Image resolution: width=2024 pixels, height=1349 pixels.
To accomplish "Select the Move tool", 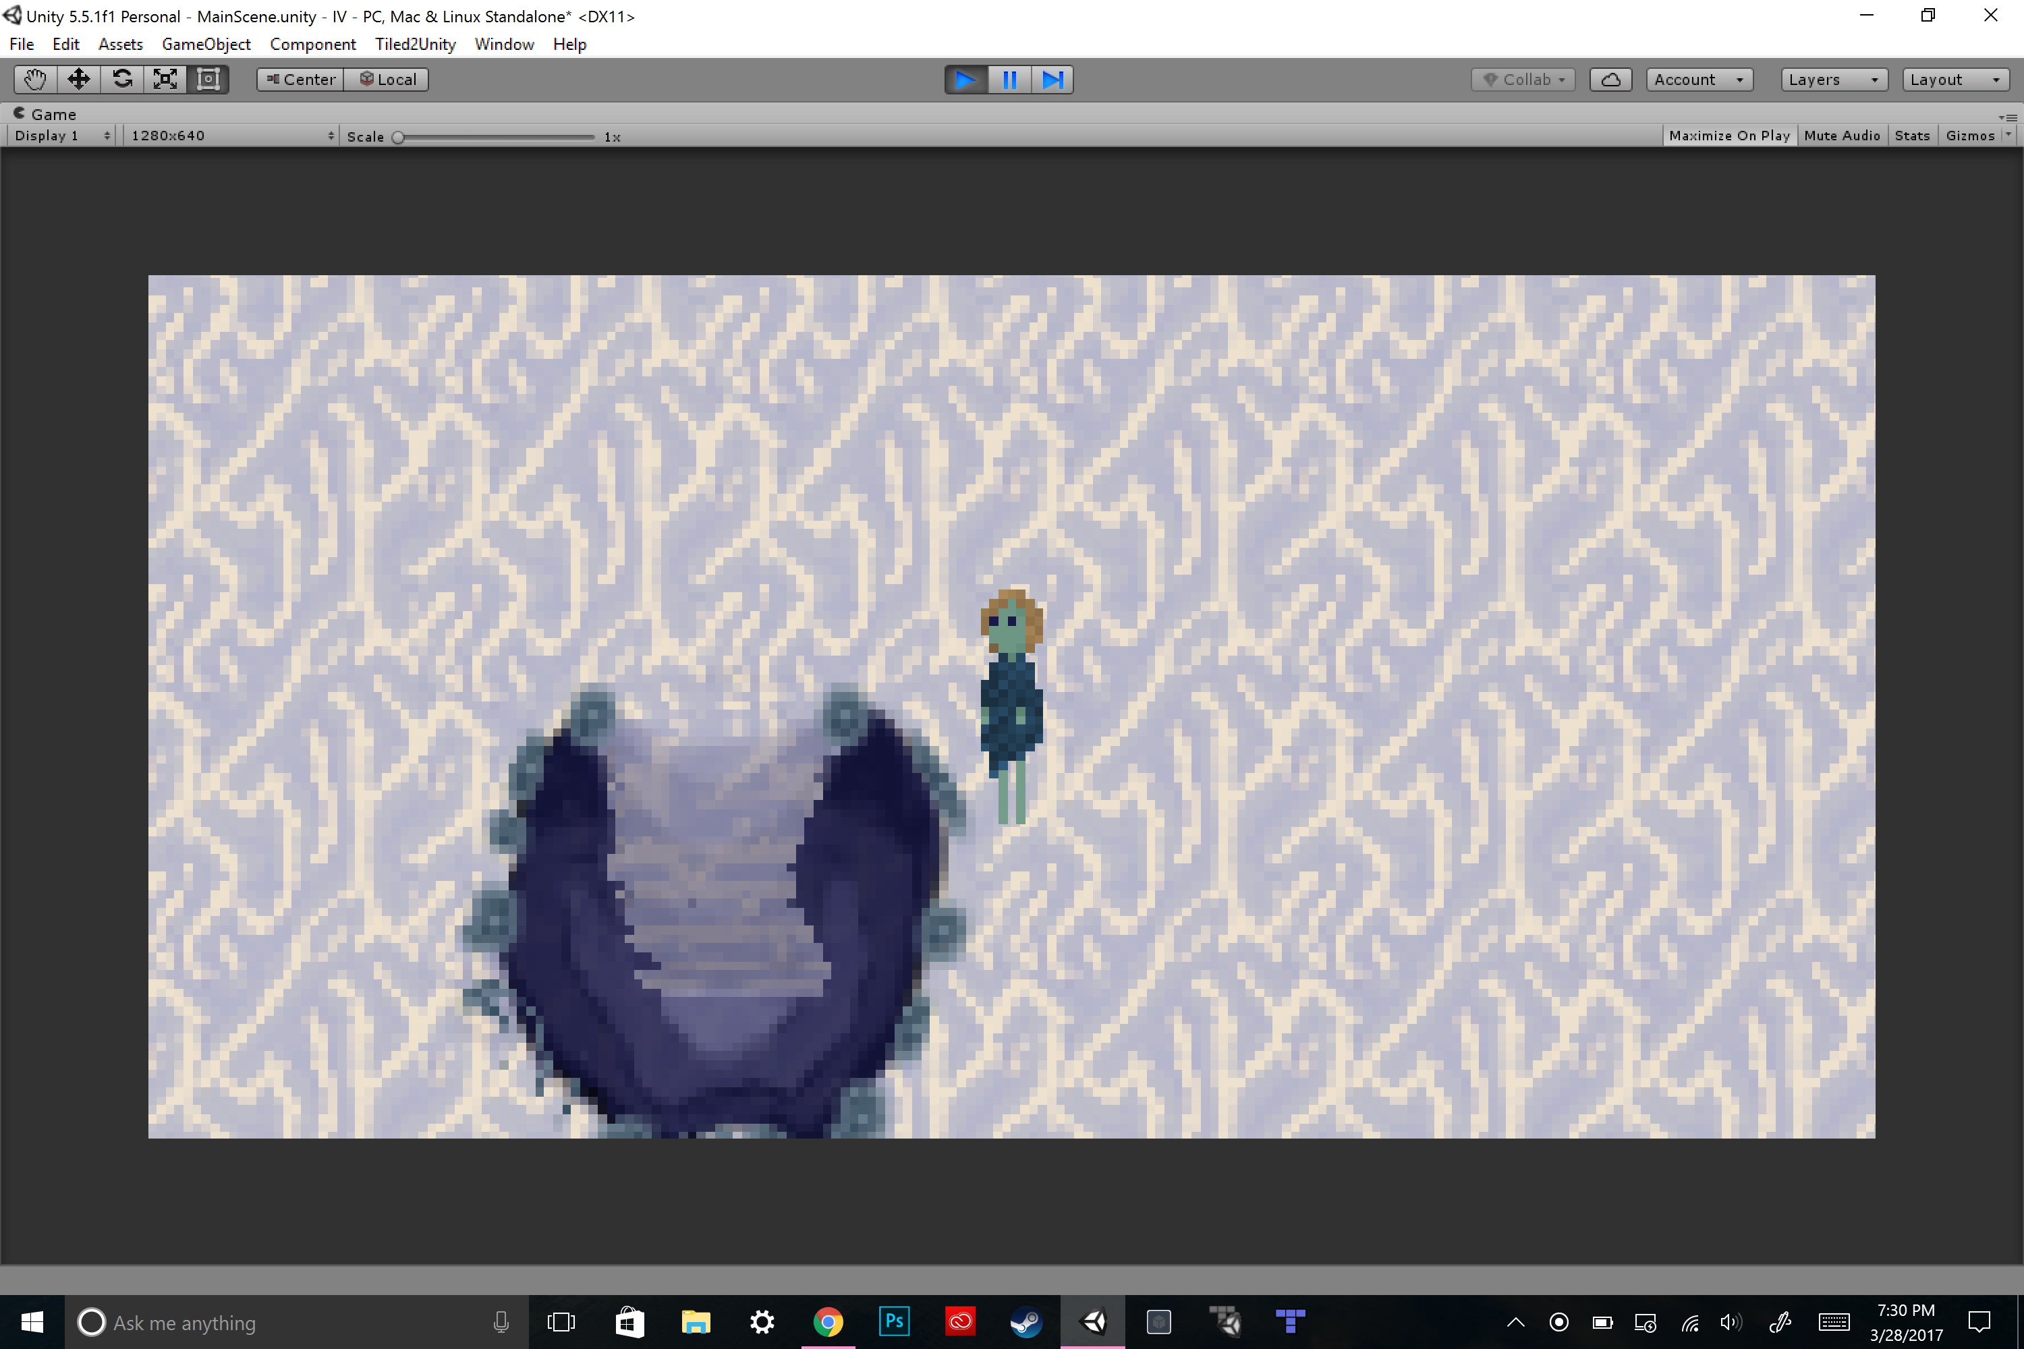I will 78,79.
